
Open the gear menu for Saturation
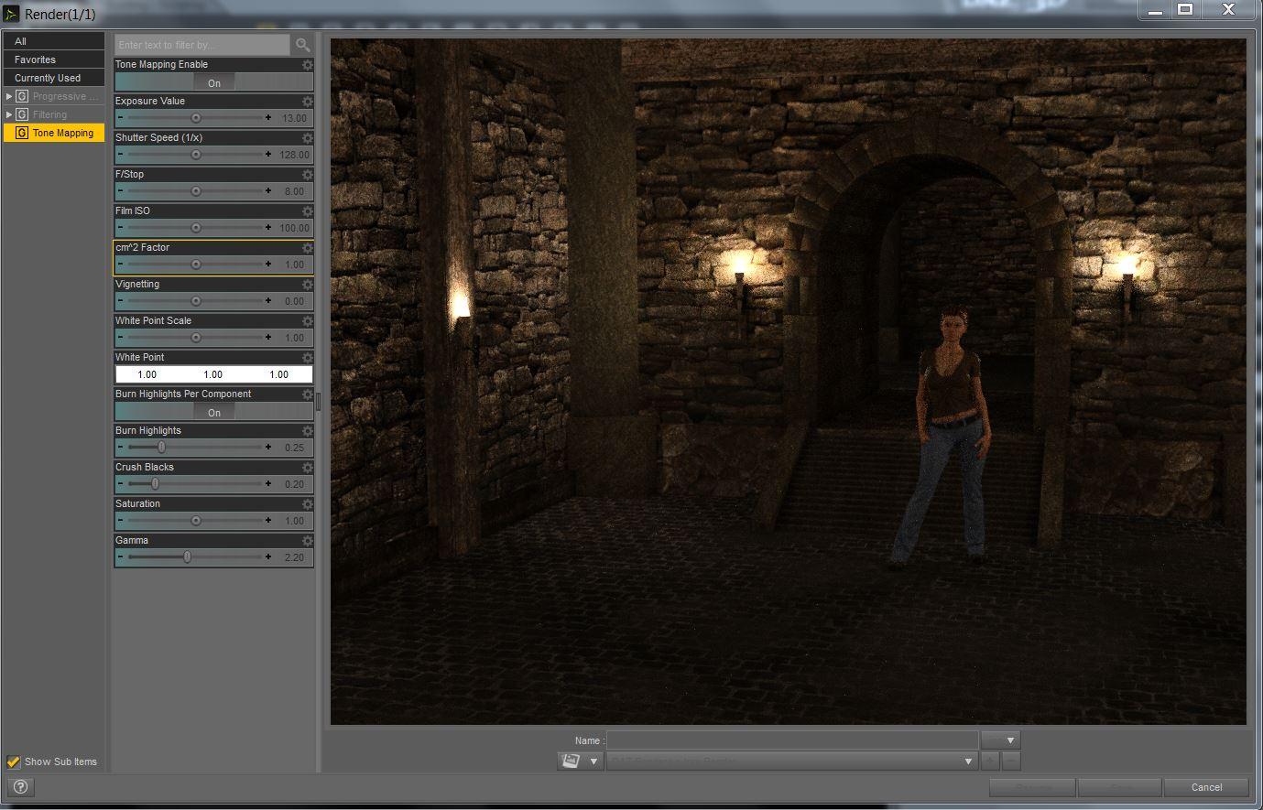point(308,504)
